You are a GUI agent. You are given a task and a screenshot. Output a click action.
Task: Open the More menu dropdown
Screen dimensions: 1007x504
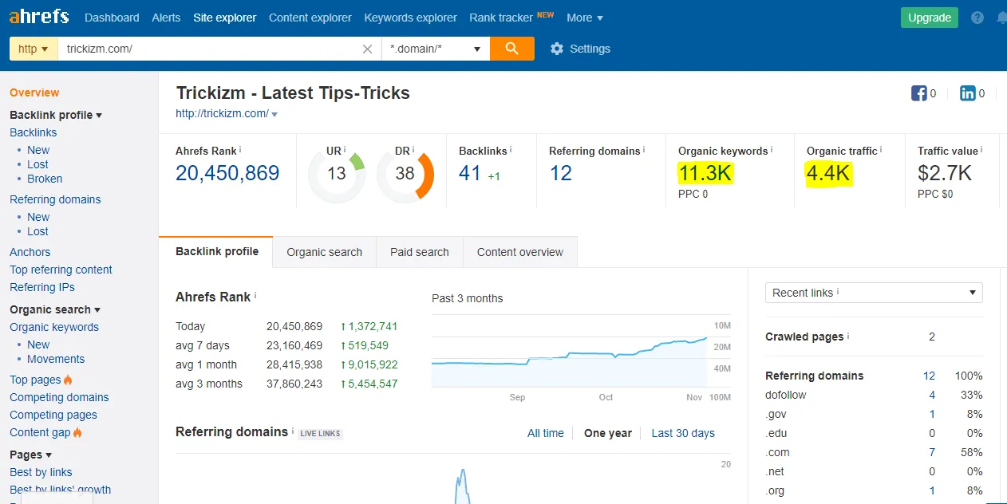[x=585, y=18]
